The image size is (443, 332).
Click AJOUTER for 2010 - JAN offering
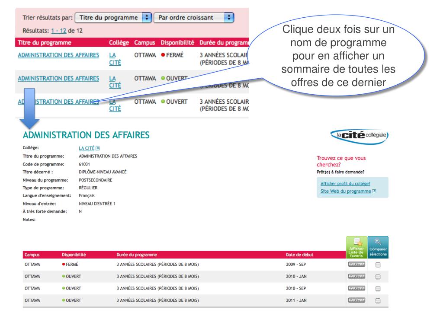tap(356, 276)
